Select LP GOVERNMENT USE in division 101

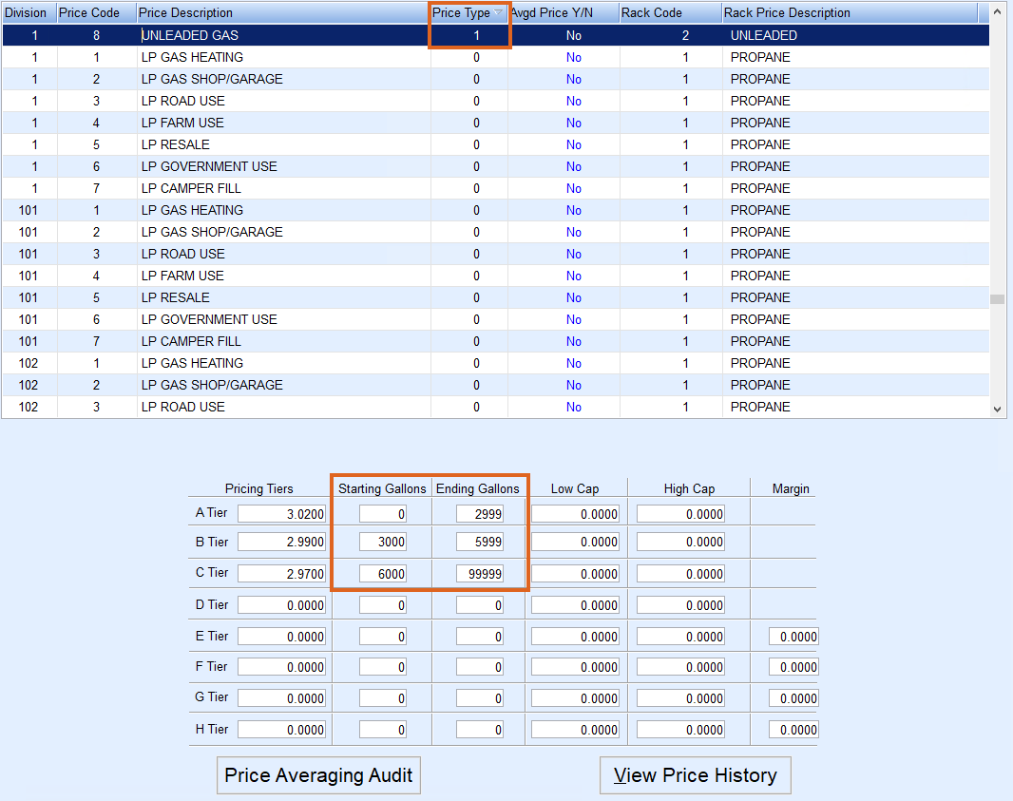pos(495,320)
